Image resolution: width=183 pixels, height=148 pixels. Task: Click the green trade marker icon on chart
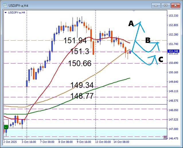click(x=6, y=127)
